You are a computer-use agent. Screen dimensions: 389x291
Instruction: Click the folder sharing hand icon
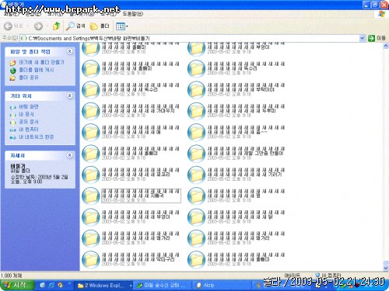coord(12,78)
